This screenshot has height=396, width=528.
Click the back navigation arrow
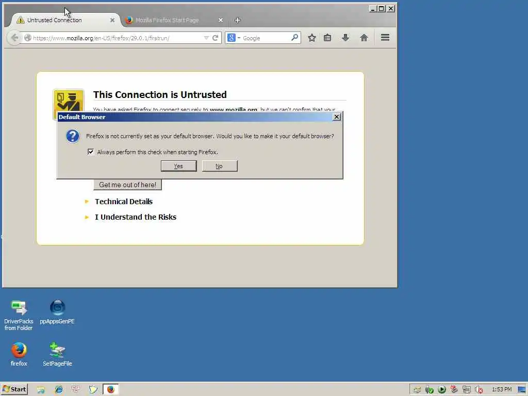(14, 38)
